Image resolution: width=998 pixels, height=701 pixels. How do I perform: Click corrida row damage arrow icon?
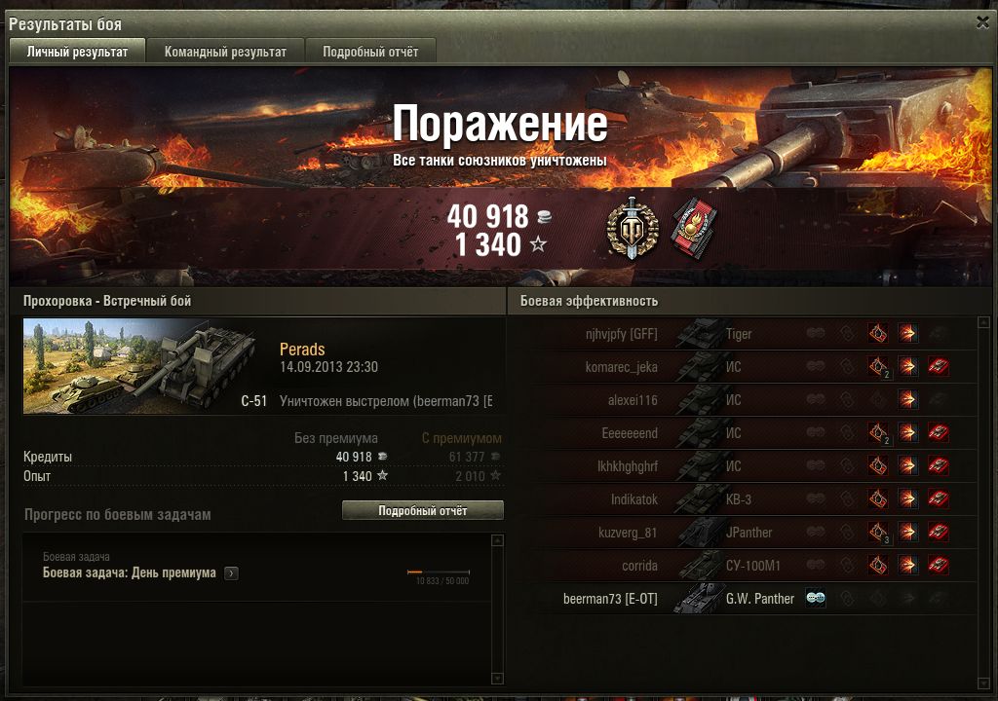[x=908, y=565]
